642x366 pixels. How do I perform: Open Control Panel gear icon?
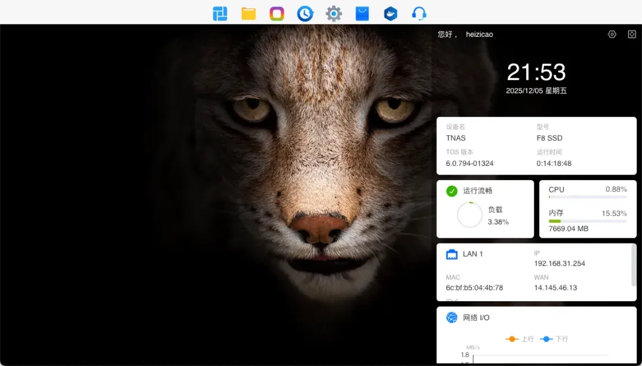333,14
